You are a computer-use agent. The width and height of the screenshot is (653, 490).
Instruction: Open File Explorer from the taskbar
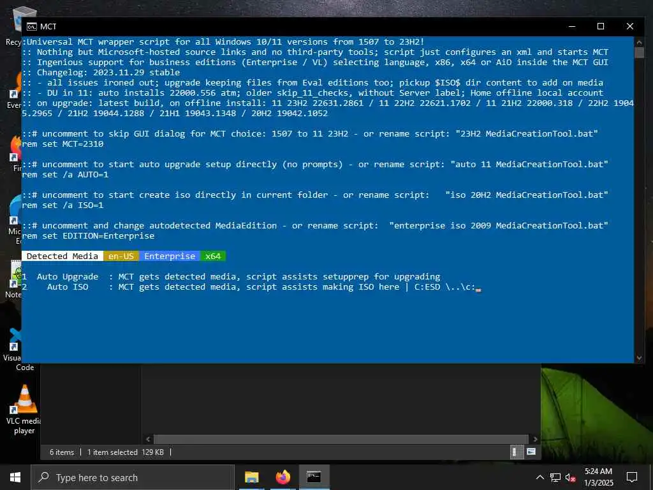251,477
